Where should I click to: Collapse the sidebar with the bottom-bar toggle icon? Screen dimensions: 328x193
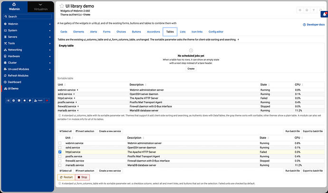click(x=8, y=101)
